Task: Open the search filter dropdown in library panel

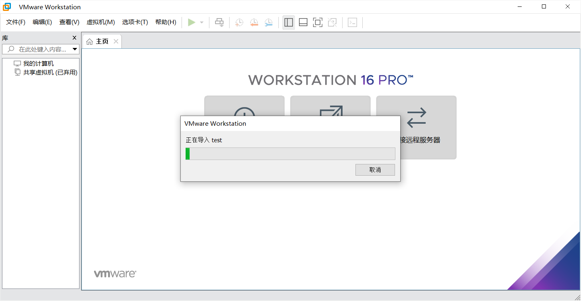Action: click(74, 49)
